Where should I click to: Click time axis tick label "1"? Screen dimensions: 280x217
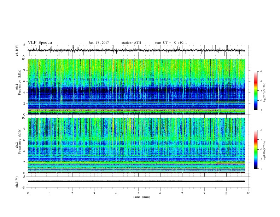point(50,193)
